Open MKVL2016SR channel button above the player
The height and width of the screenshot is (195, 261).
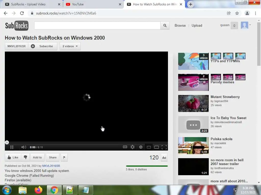pos(17,46)
